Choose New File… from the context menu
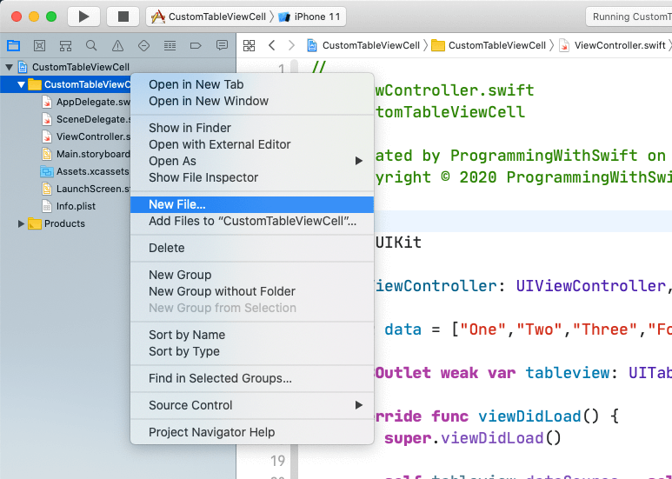The width and height of the screenshot is (672, 479). [252, 205]
